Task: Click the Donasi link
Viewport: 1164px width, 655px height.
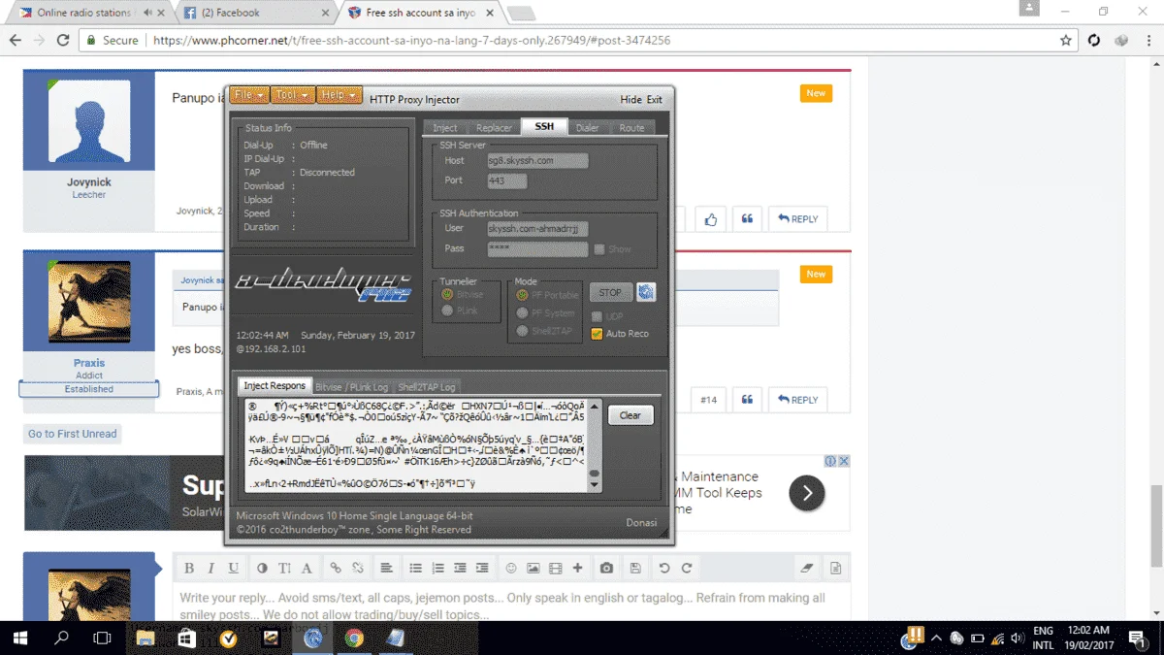Action: (641, 523)
